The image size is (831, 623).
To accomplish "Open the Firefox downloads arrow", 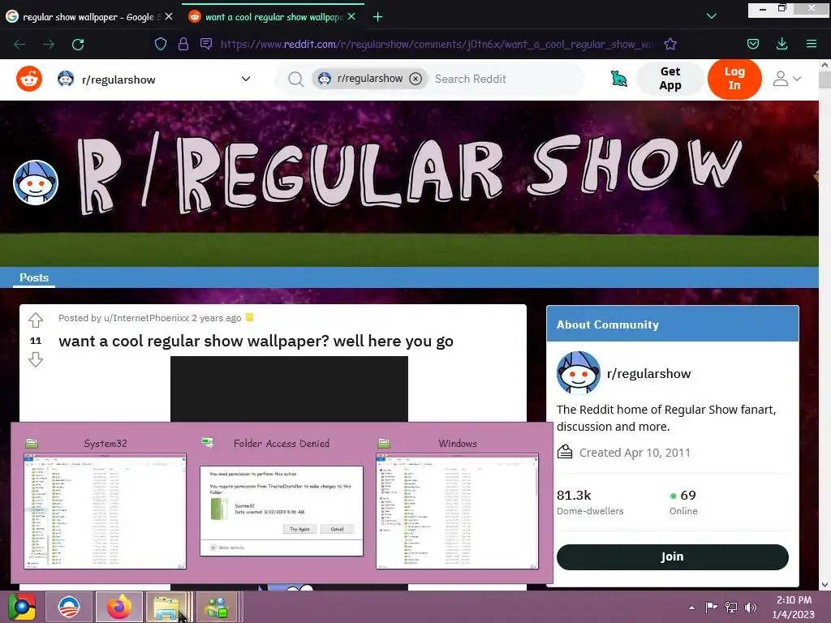I will (781, 44).
